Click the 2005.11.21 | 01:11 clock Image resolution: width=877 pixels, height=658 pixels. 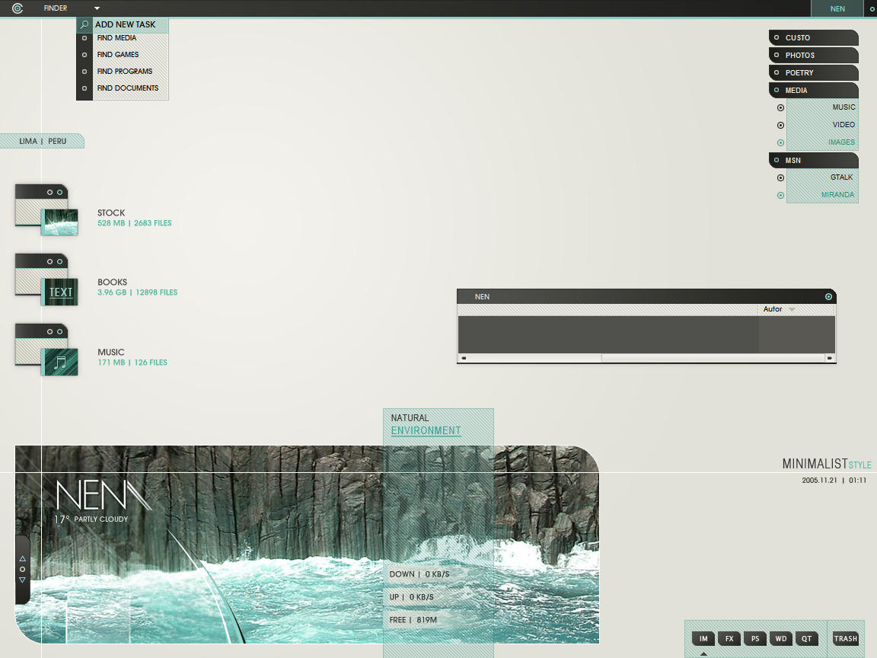[834, 480]
